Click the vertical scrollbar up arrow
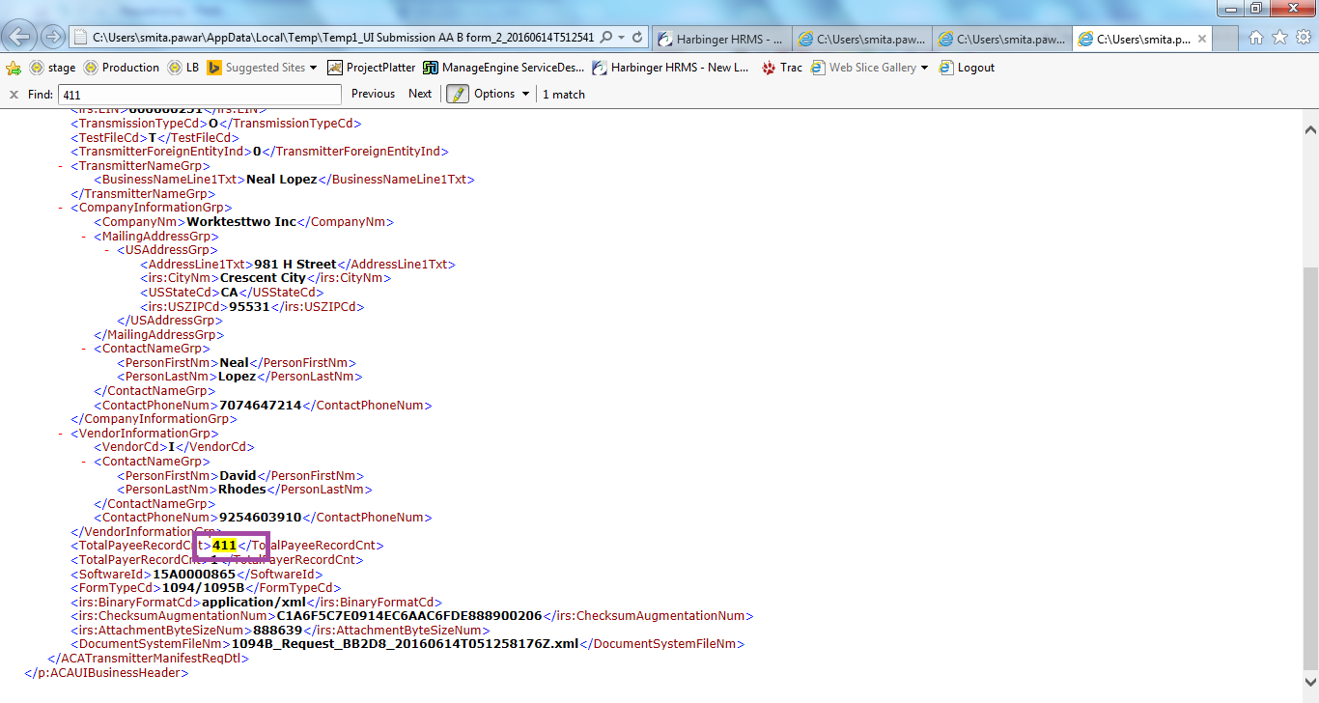 pos(1310,128)
